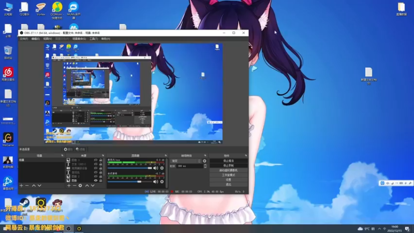Open the 渐变 transition type dropdown
This screenshot has width=414, height=233.
coord(186,161)
